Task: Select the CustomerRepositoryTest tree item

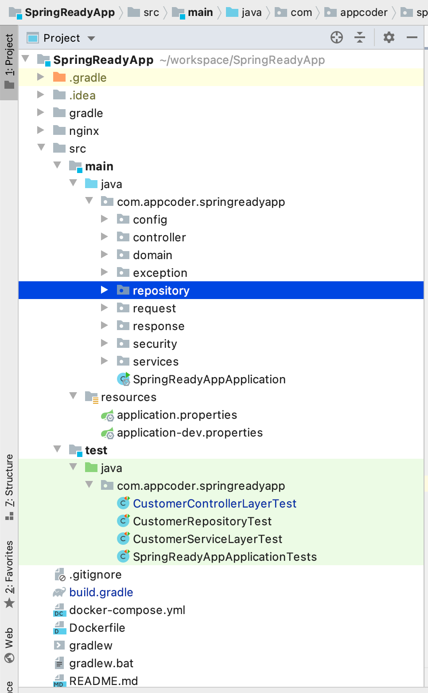Action: [202, 521]
